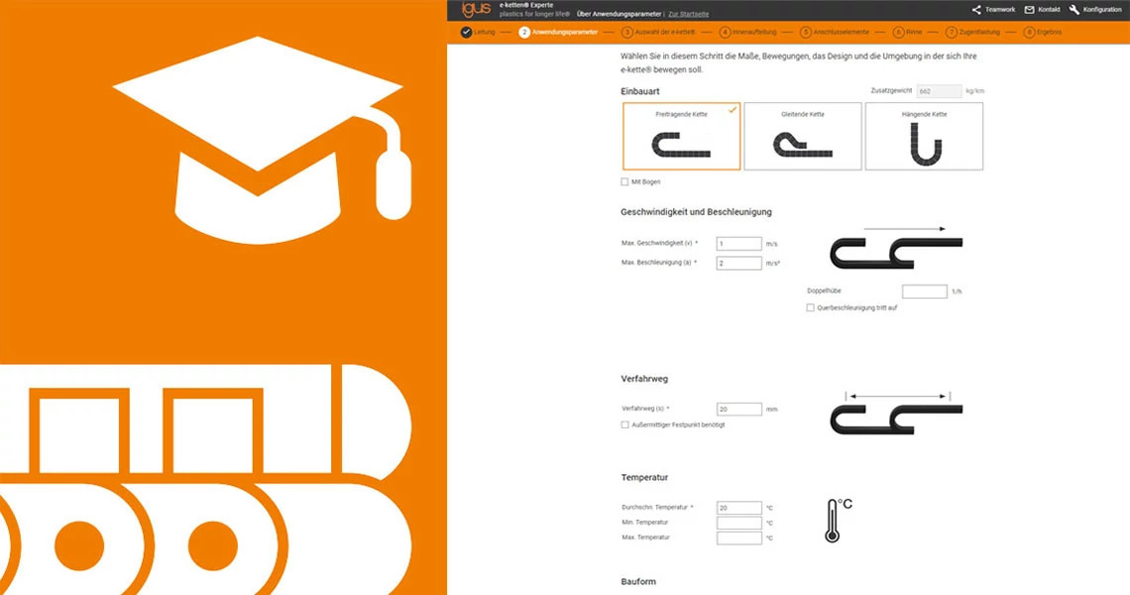Select the Freitragende Kette chain illustration
This screenshot has height=595, width=1130.
click(682, 146)
